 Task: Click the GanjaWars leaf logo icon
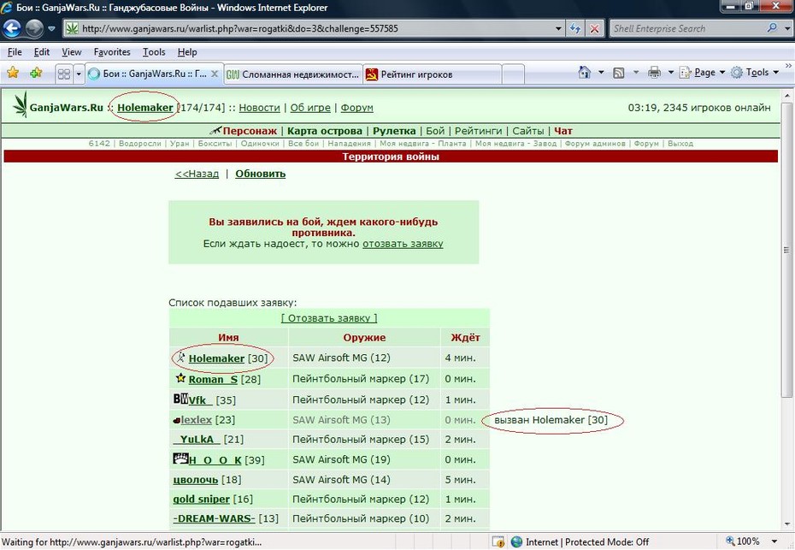tap(21, 104)
